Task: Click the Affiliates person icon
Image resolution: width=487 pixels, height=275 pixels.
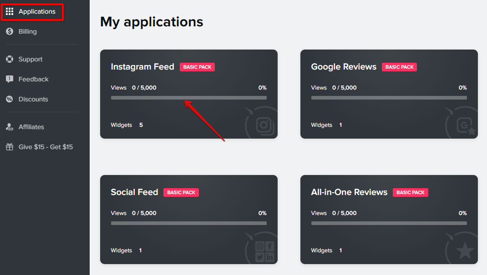Action: [10, 127]
